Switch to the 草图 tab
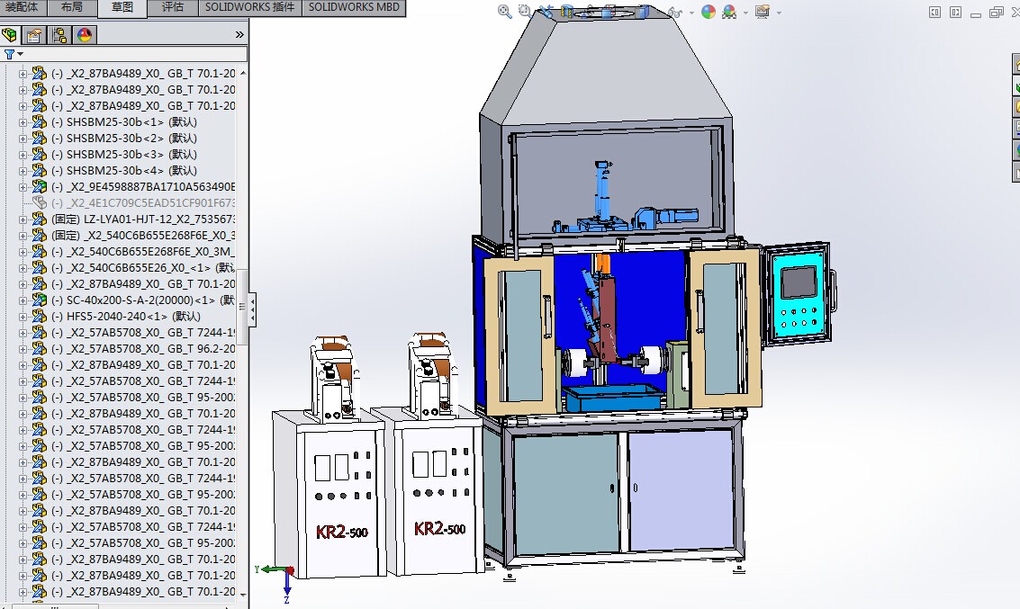 (x=122, y=8)
